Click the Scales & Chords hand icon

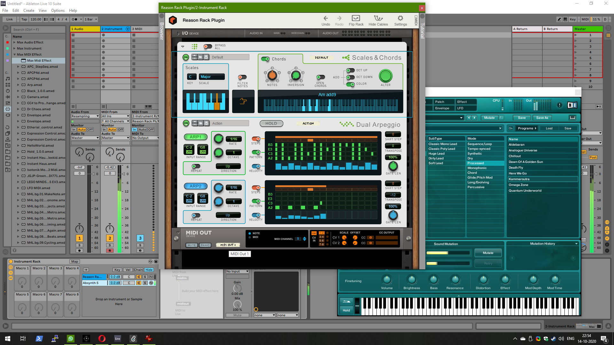(x=243, y=101)
